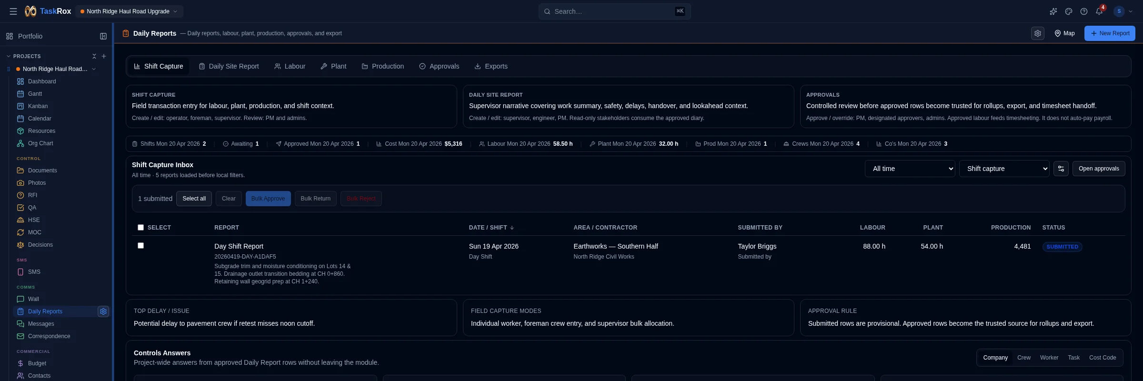Switch to Approvals tab
This screenshot has height=381, width=1143.
[439, 66]
